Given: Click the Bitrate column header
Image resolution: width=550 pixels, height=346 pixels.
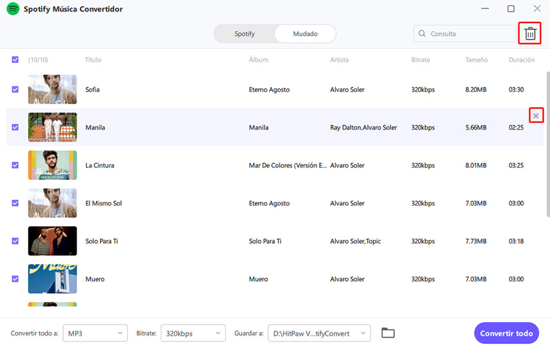Looking at the screenshot, I should coord(421,60).
